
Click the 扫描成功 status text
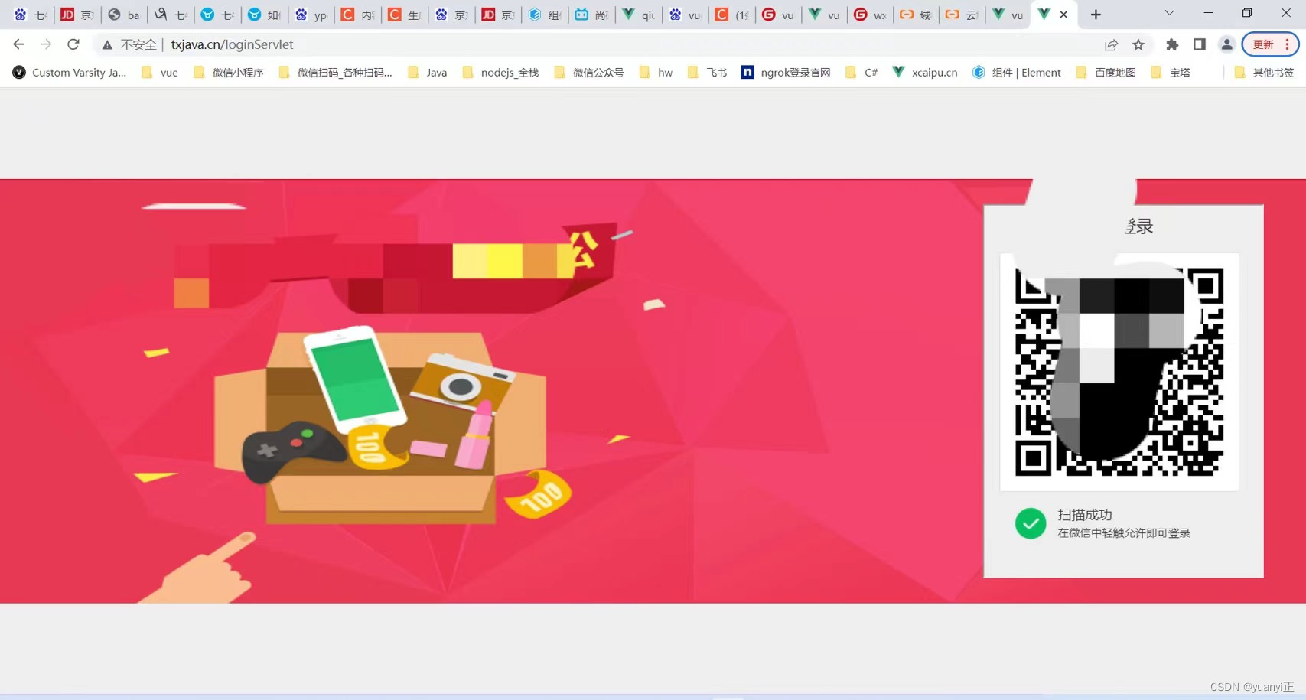point(1085,515)
